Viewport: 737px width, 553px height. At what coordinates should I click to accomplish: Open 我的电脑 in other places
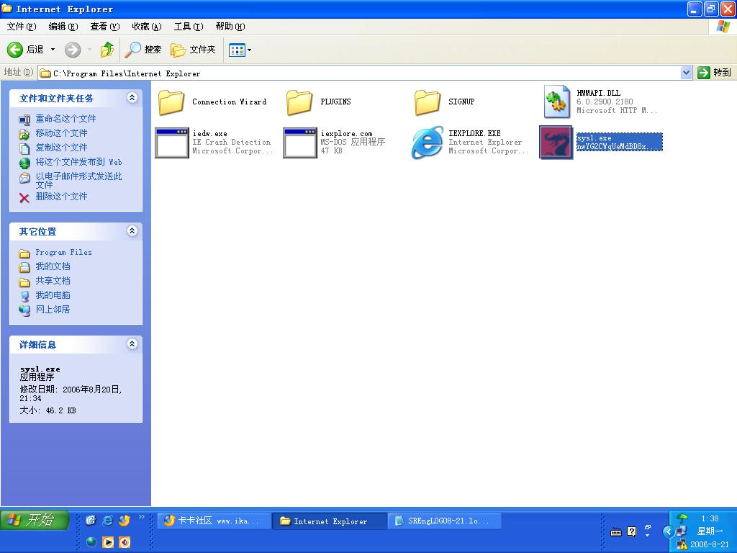point(53,295)
